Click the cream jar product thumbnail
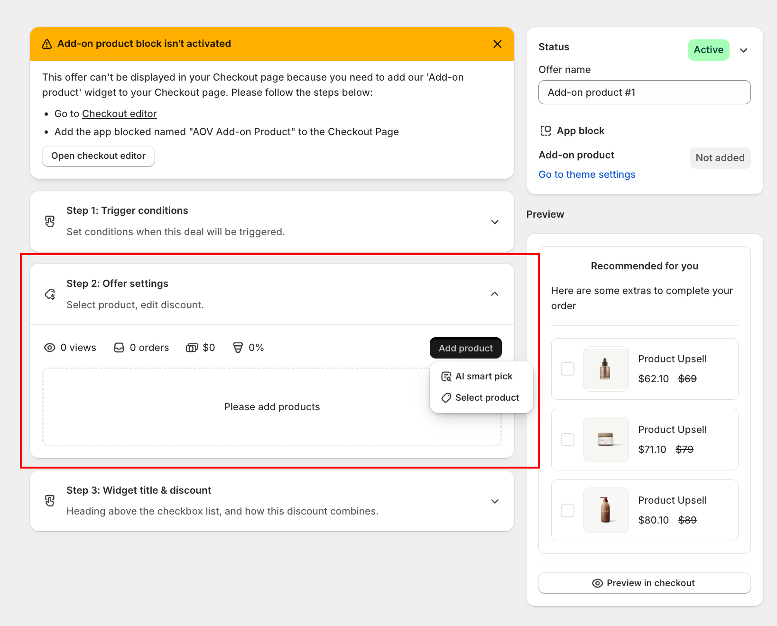 [606, 440]
